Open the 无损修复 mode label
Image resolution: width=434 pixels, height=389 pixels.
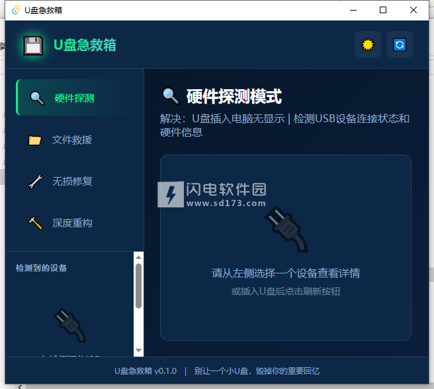(72, 182)
